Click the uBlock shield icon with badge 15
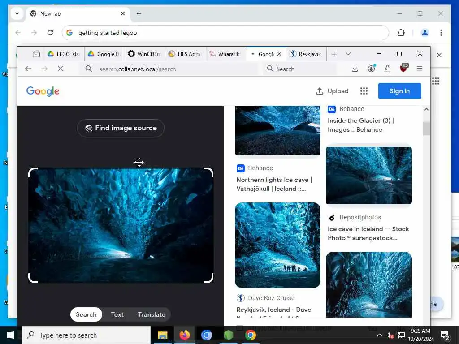This screenshot has height=344, width=459. pos(404,68)
